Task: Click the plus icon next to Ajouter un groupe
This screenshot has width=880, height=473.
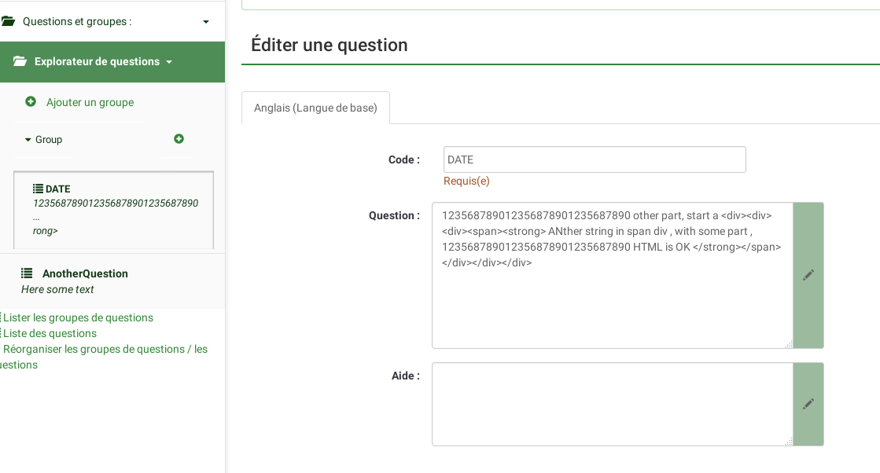Action: pyautogui.click(x=31, y=102)
